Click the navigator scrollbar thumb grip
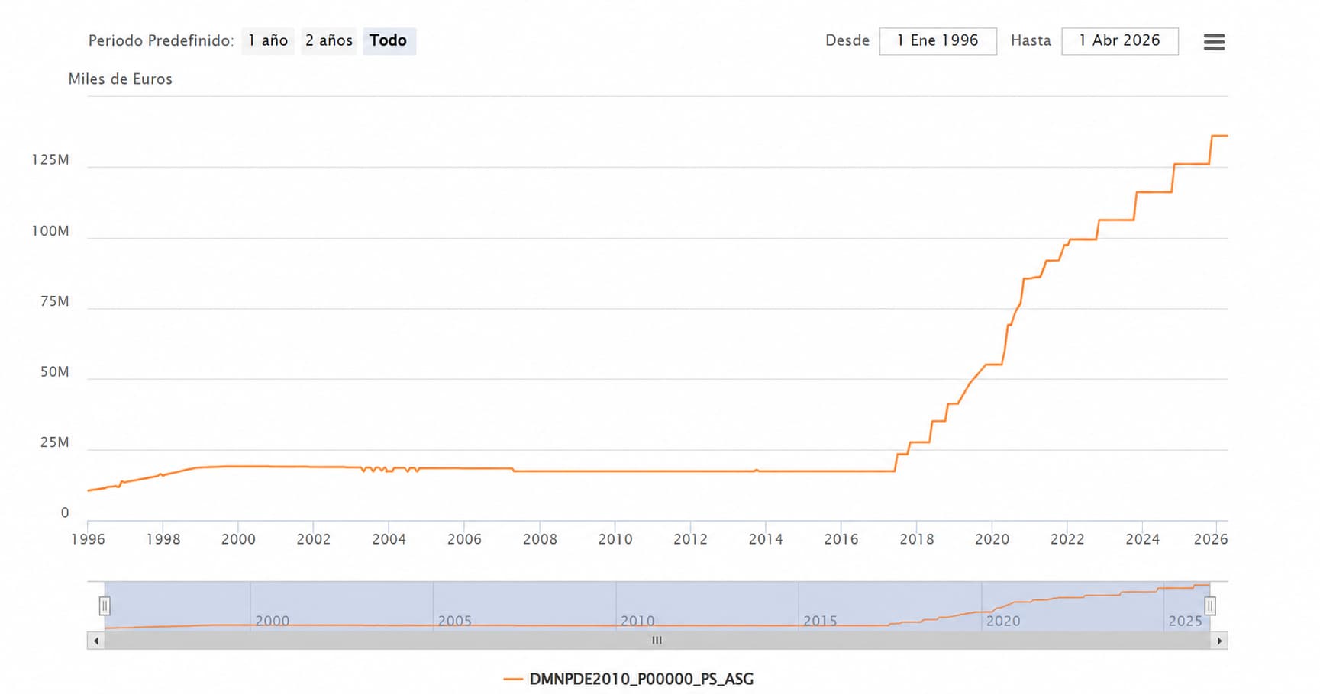1320x694 pixels. pyautogui.click(x=657, y=641)
